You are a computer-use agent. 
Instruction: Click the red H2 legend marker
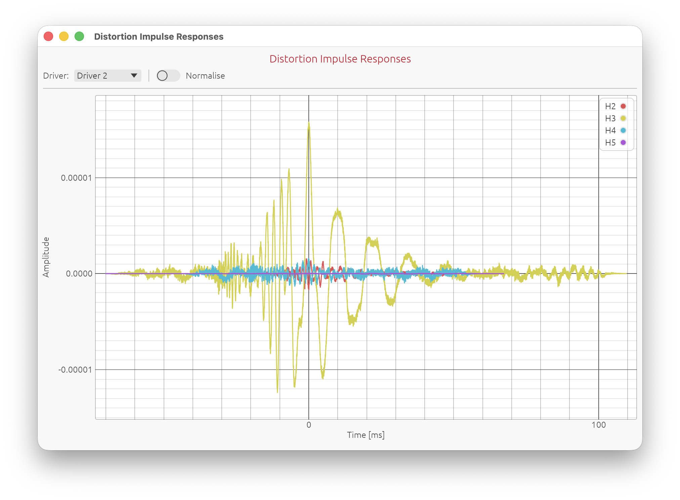click(623, 106)
